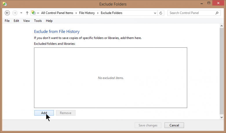Click the Forward navigation arrow
226x133 pixels.
pos(15,13)
